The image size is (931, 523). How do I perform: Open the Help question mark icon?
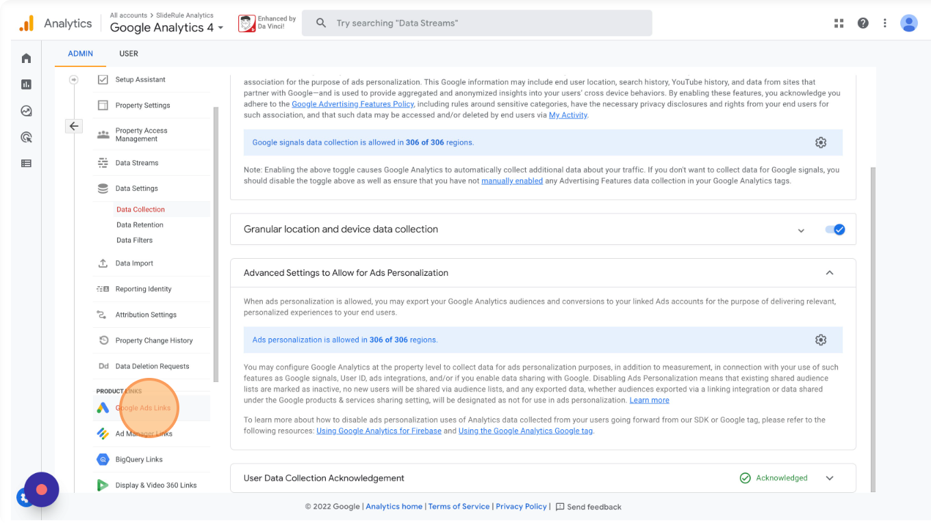pos(863,23)
